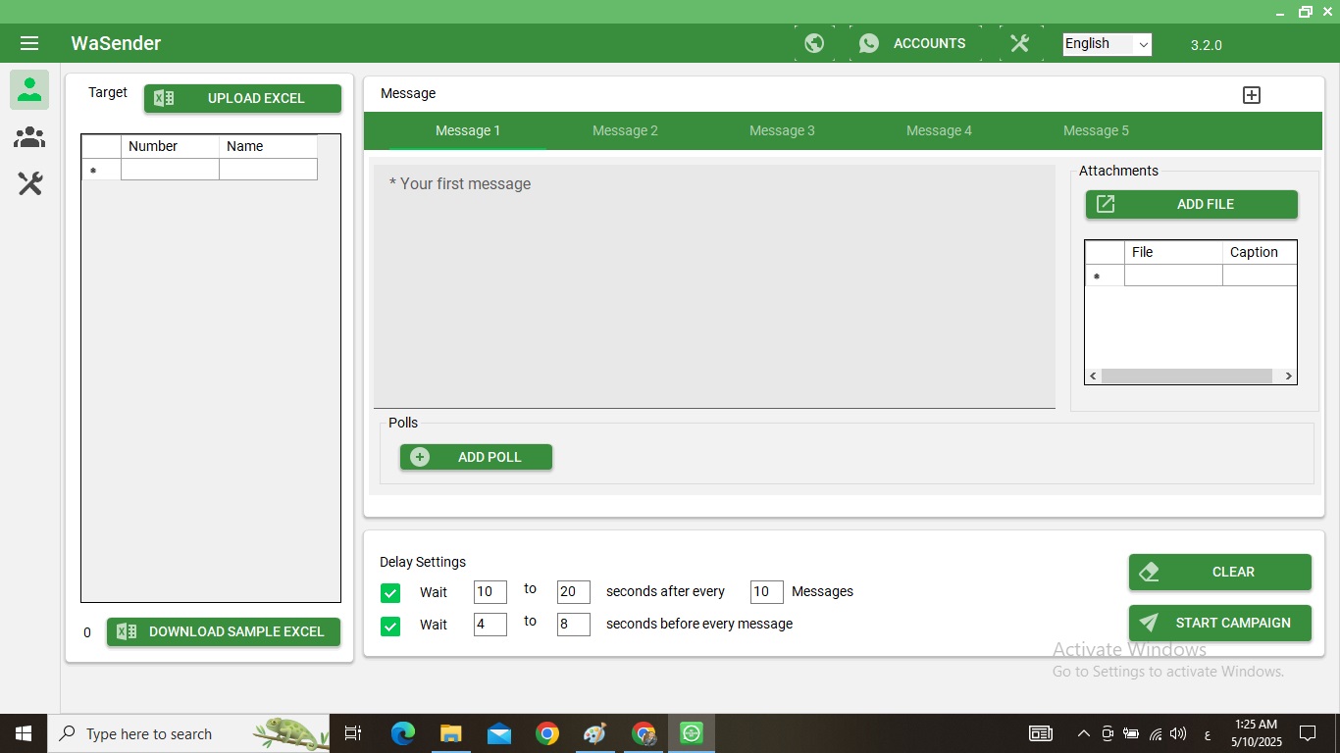The width and height of the screenshot is (1340, 753).
Task: Click the Excel icon on Upload Excel button
Action: click(x=163, y=98)
